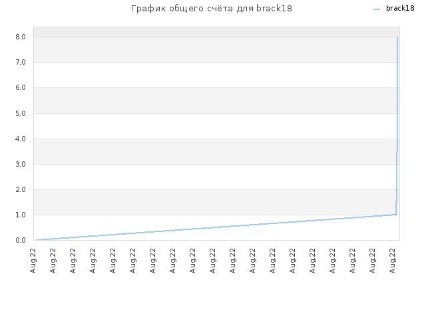Click the spike base at value 1.0

tap(396, 215)
